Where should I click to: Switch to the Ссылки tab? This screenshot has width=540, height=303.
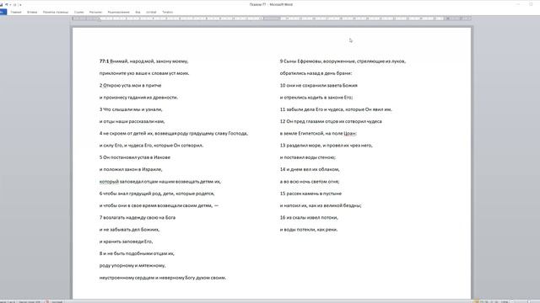78,12
